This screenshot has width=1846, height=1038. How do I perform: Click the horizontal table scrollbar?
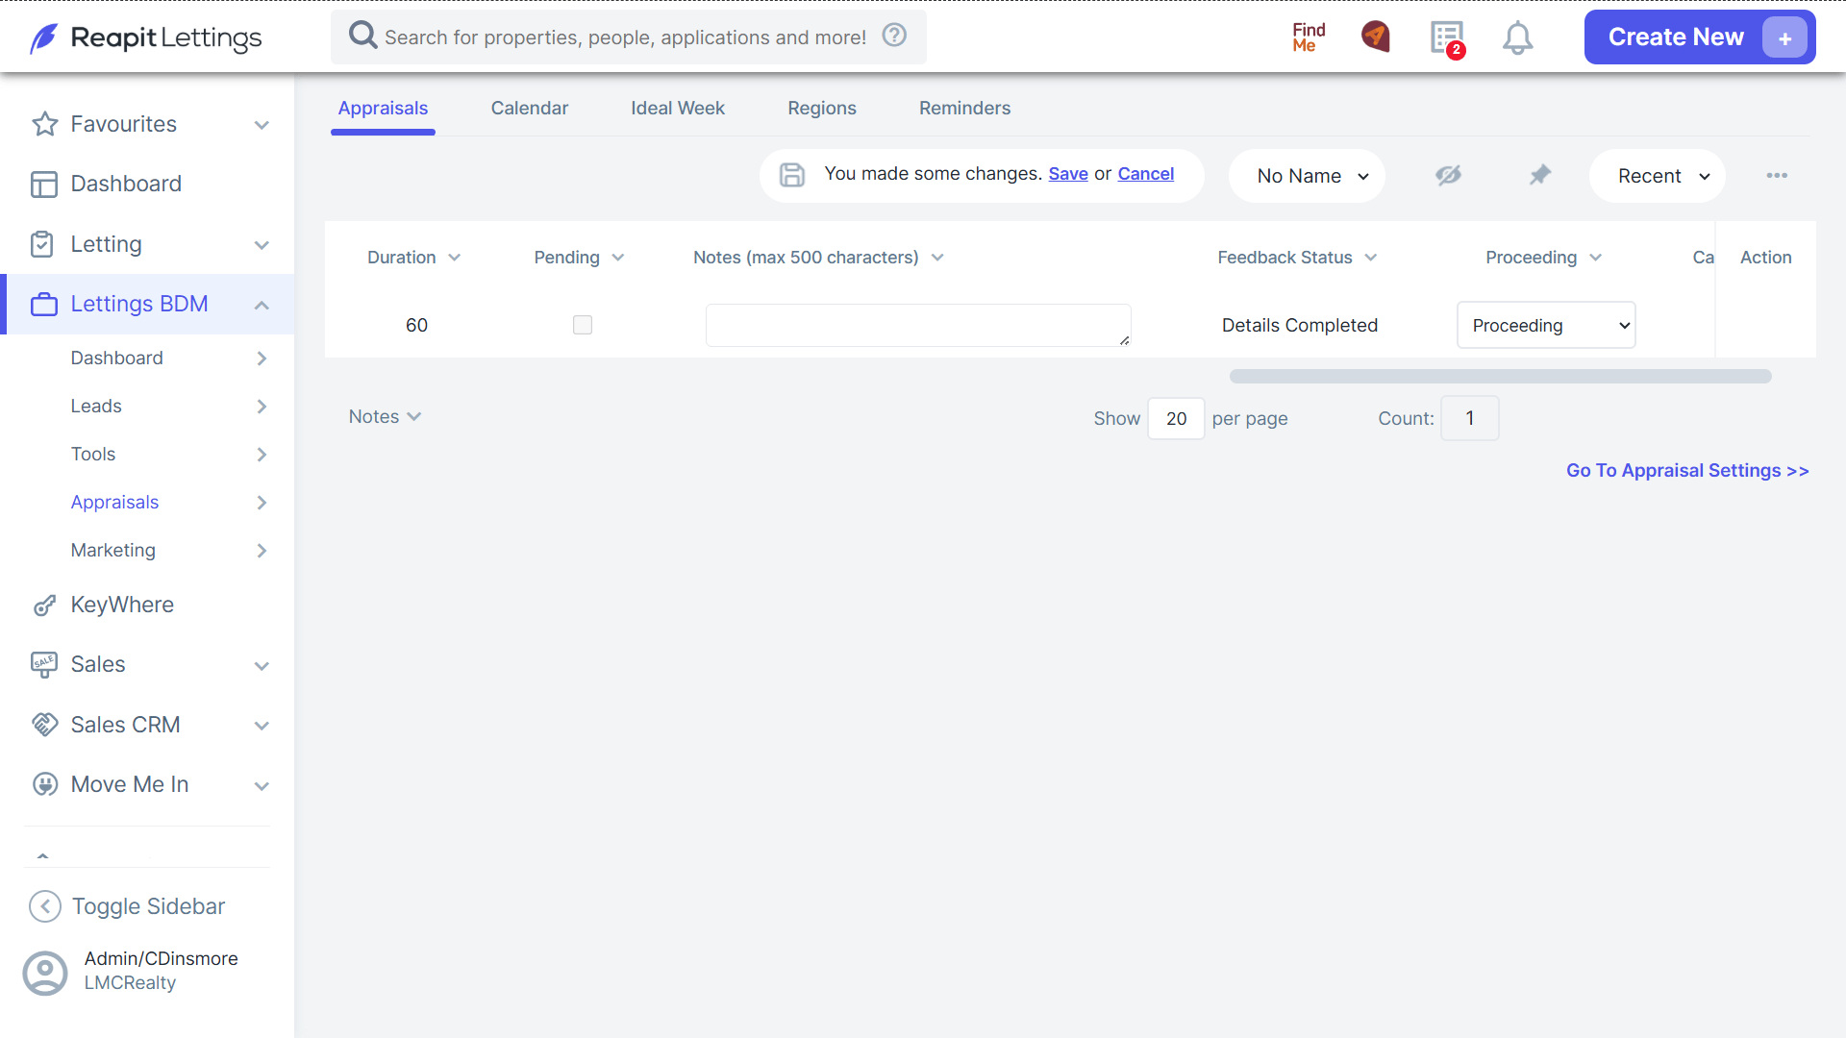(1500, 377)
